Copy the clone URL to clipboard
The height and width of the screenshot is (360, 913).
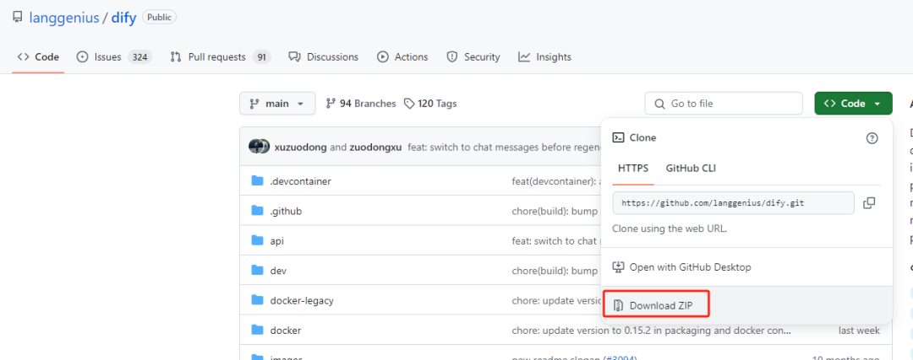(x=869, y=203)
